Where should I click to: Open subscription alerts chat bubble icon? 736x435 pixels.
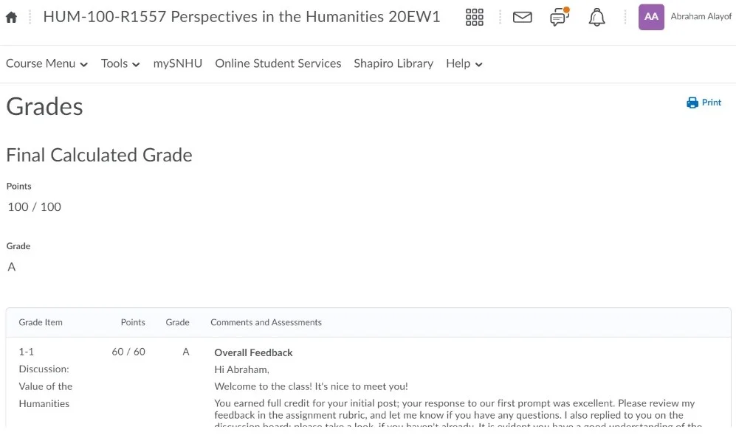[560, 17]
